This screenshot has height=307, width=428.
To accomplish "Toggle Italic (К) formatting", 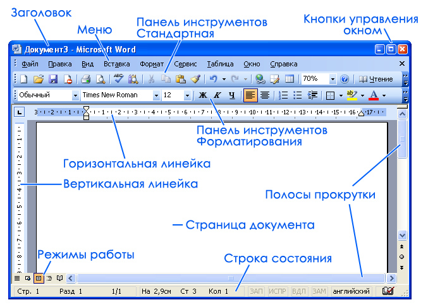I will point(217,95).
